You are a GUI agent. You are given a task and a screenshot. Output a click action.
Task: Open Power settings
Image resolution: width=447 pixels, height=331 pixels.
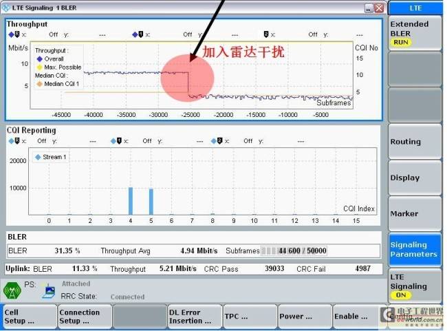point(305,317)
